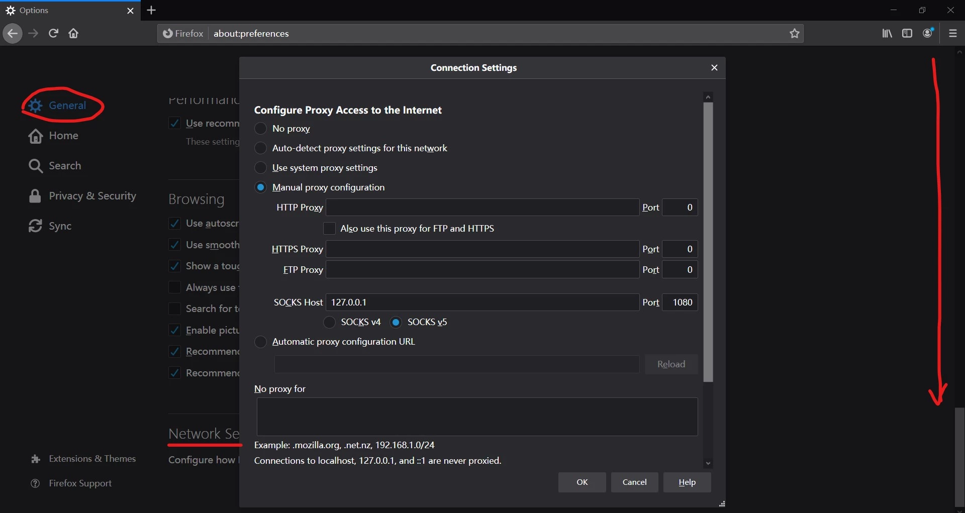Select Automatic proxy configuration URL

(260, 342)
